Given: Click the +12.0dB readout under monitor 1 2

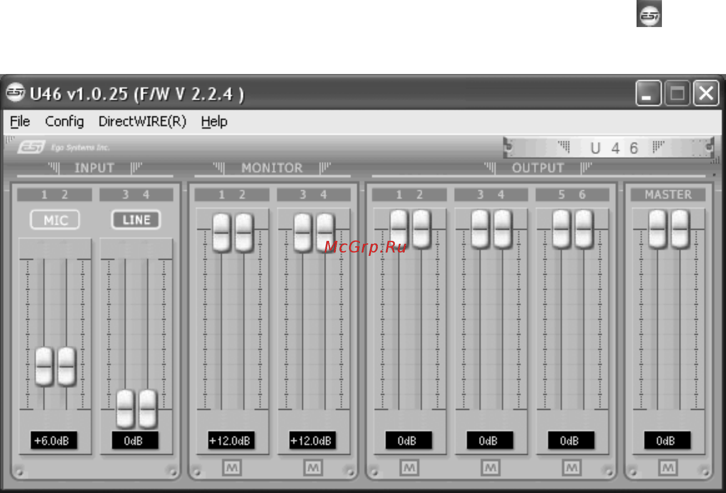Looking at the screenshot, I should [x=231, y=440].
